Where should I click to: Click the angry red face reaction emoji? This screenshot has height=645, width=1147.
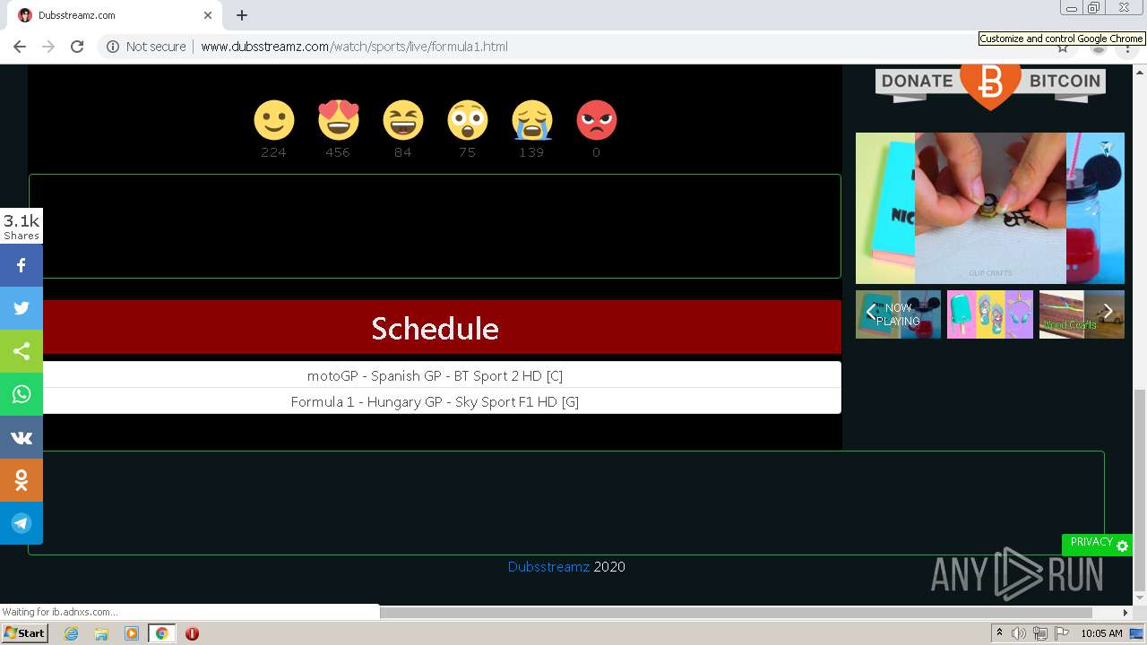597,120
